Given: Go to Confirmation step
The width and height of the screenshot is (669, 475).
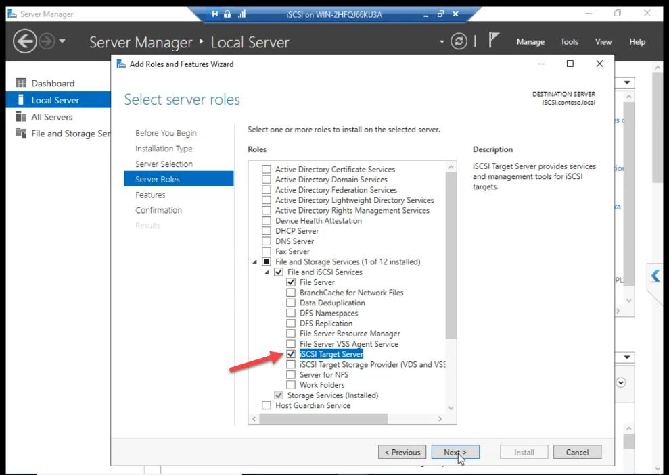Looking at the screenshot, I should 158,210.
